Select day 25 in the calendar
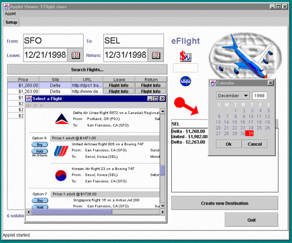The height and width of the screenshot is (243, 292). (x=259, y=128)
